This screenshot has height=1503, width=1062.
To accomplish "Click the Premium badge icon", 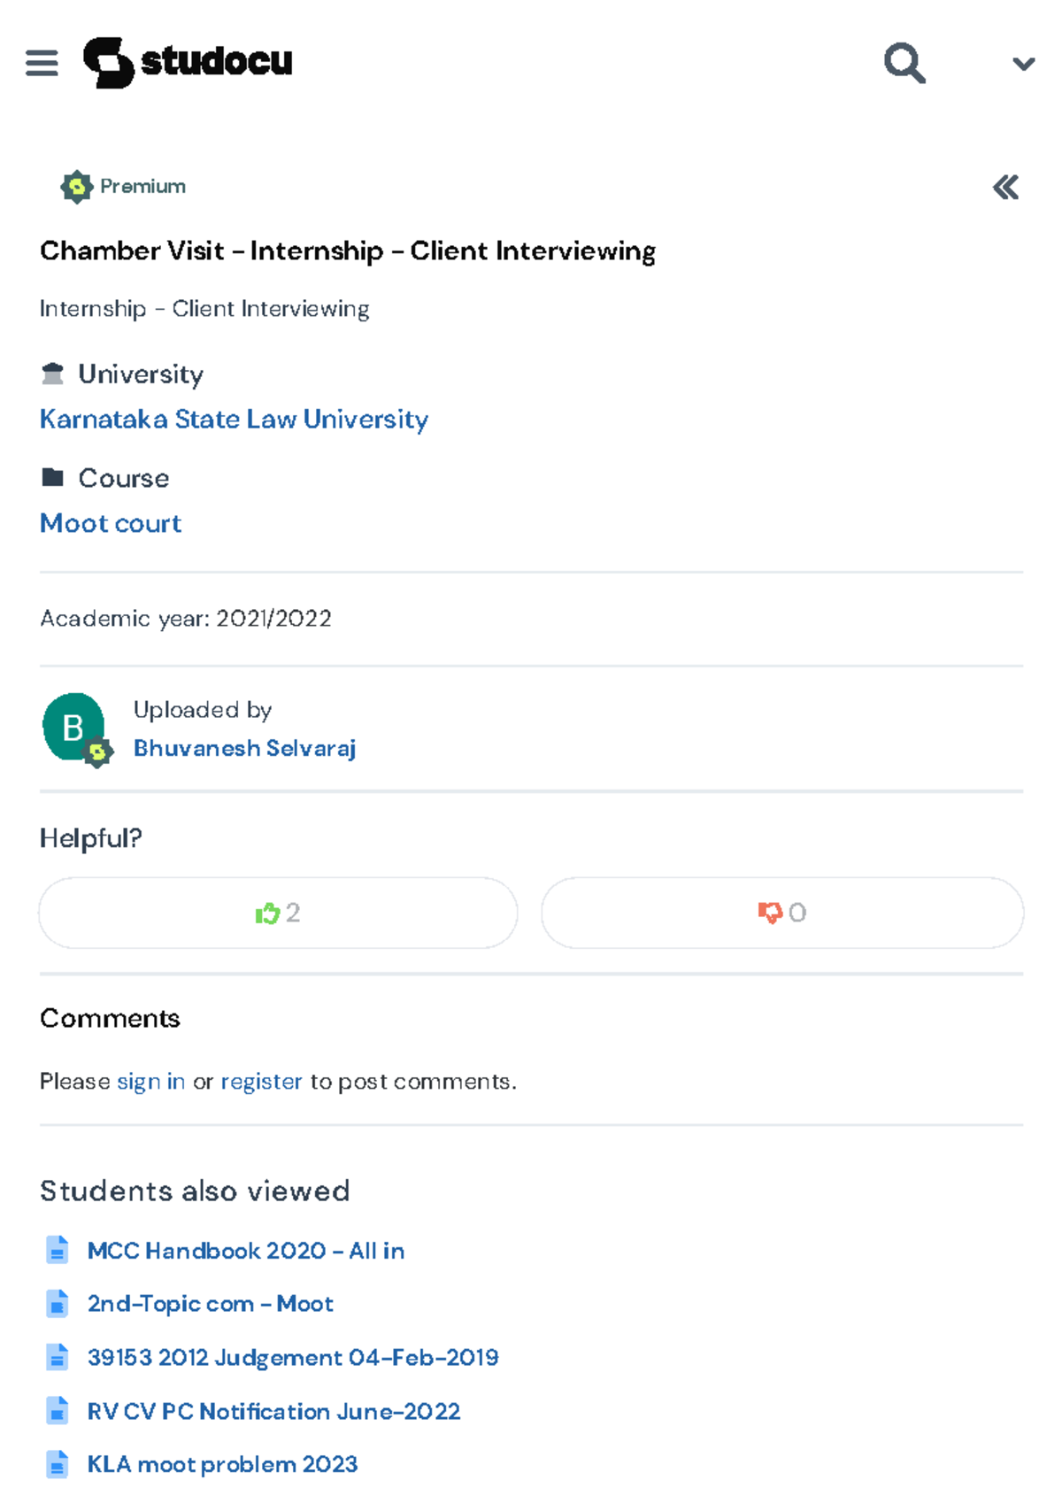I will click(76, 187).
